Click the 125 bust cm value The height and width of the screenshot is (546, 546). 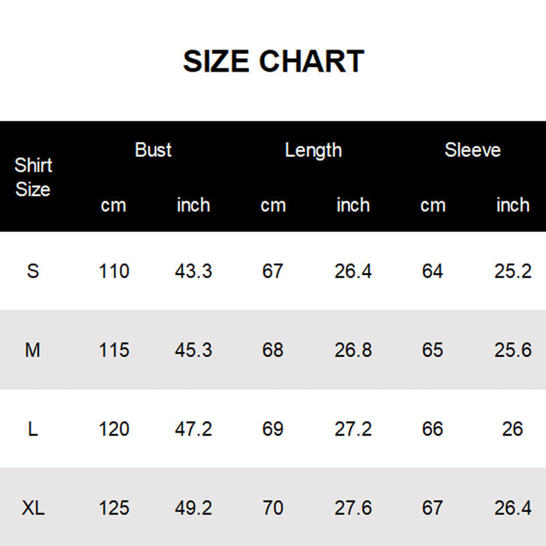[113, 508]
